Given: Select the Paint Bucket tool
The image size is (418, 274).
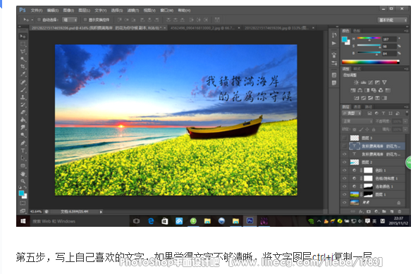Looking at the screenshot, I should pyautogui.click(x=23, y=120).
